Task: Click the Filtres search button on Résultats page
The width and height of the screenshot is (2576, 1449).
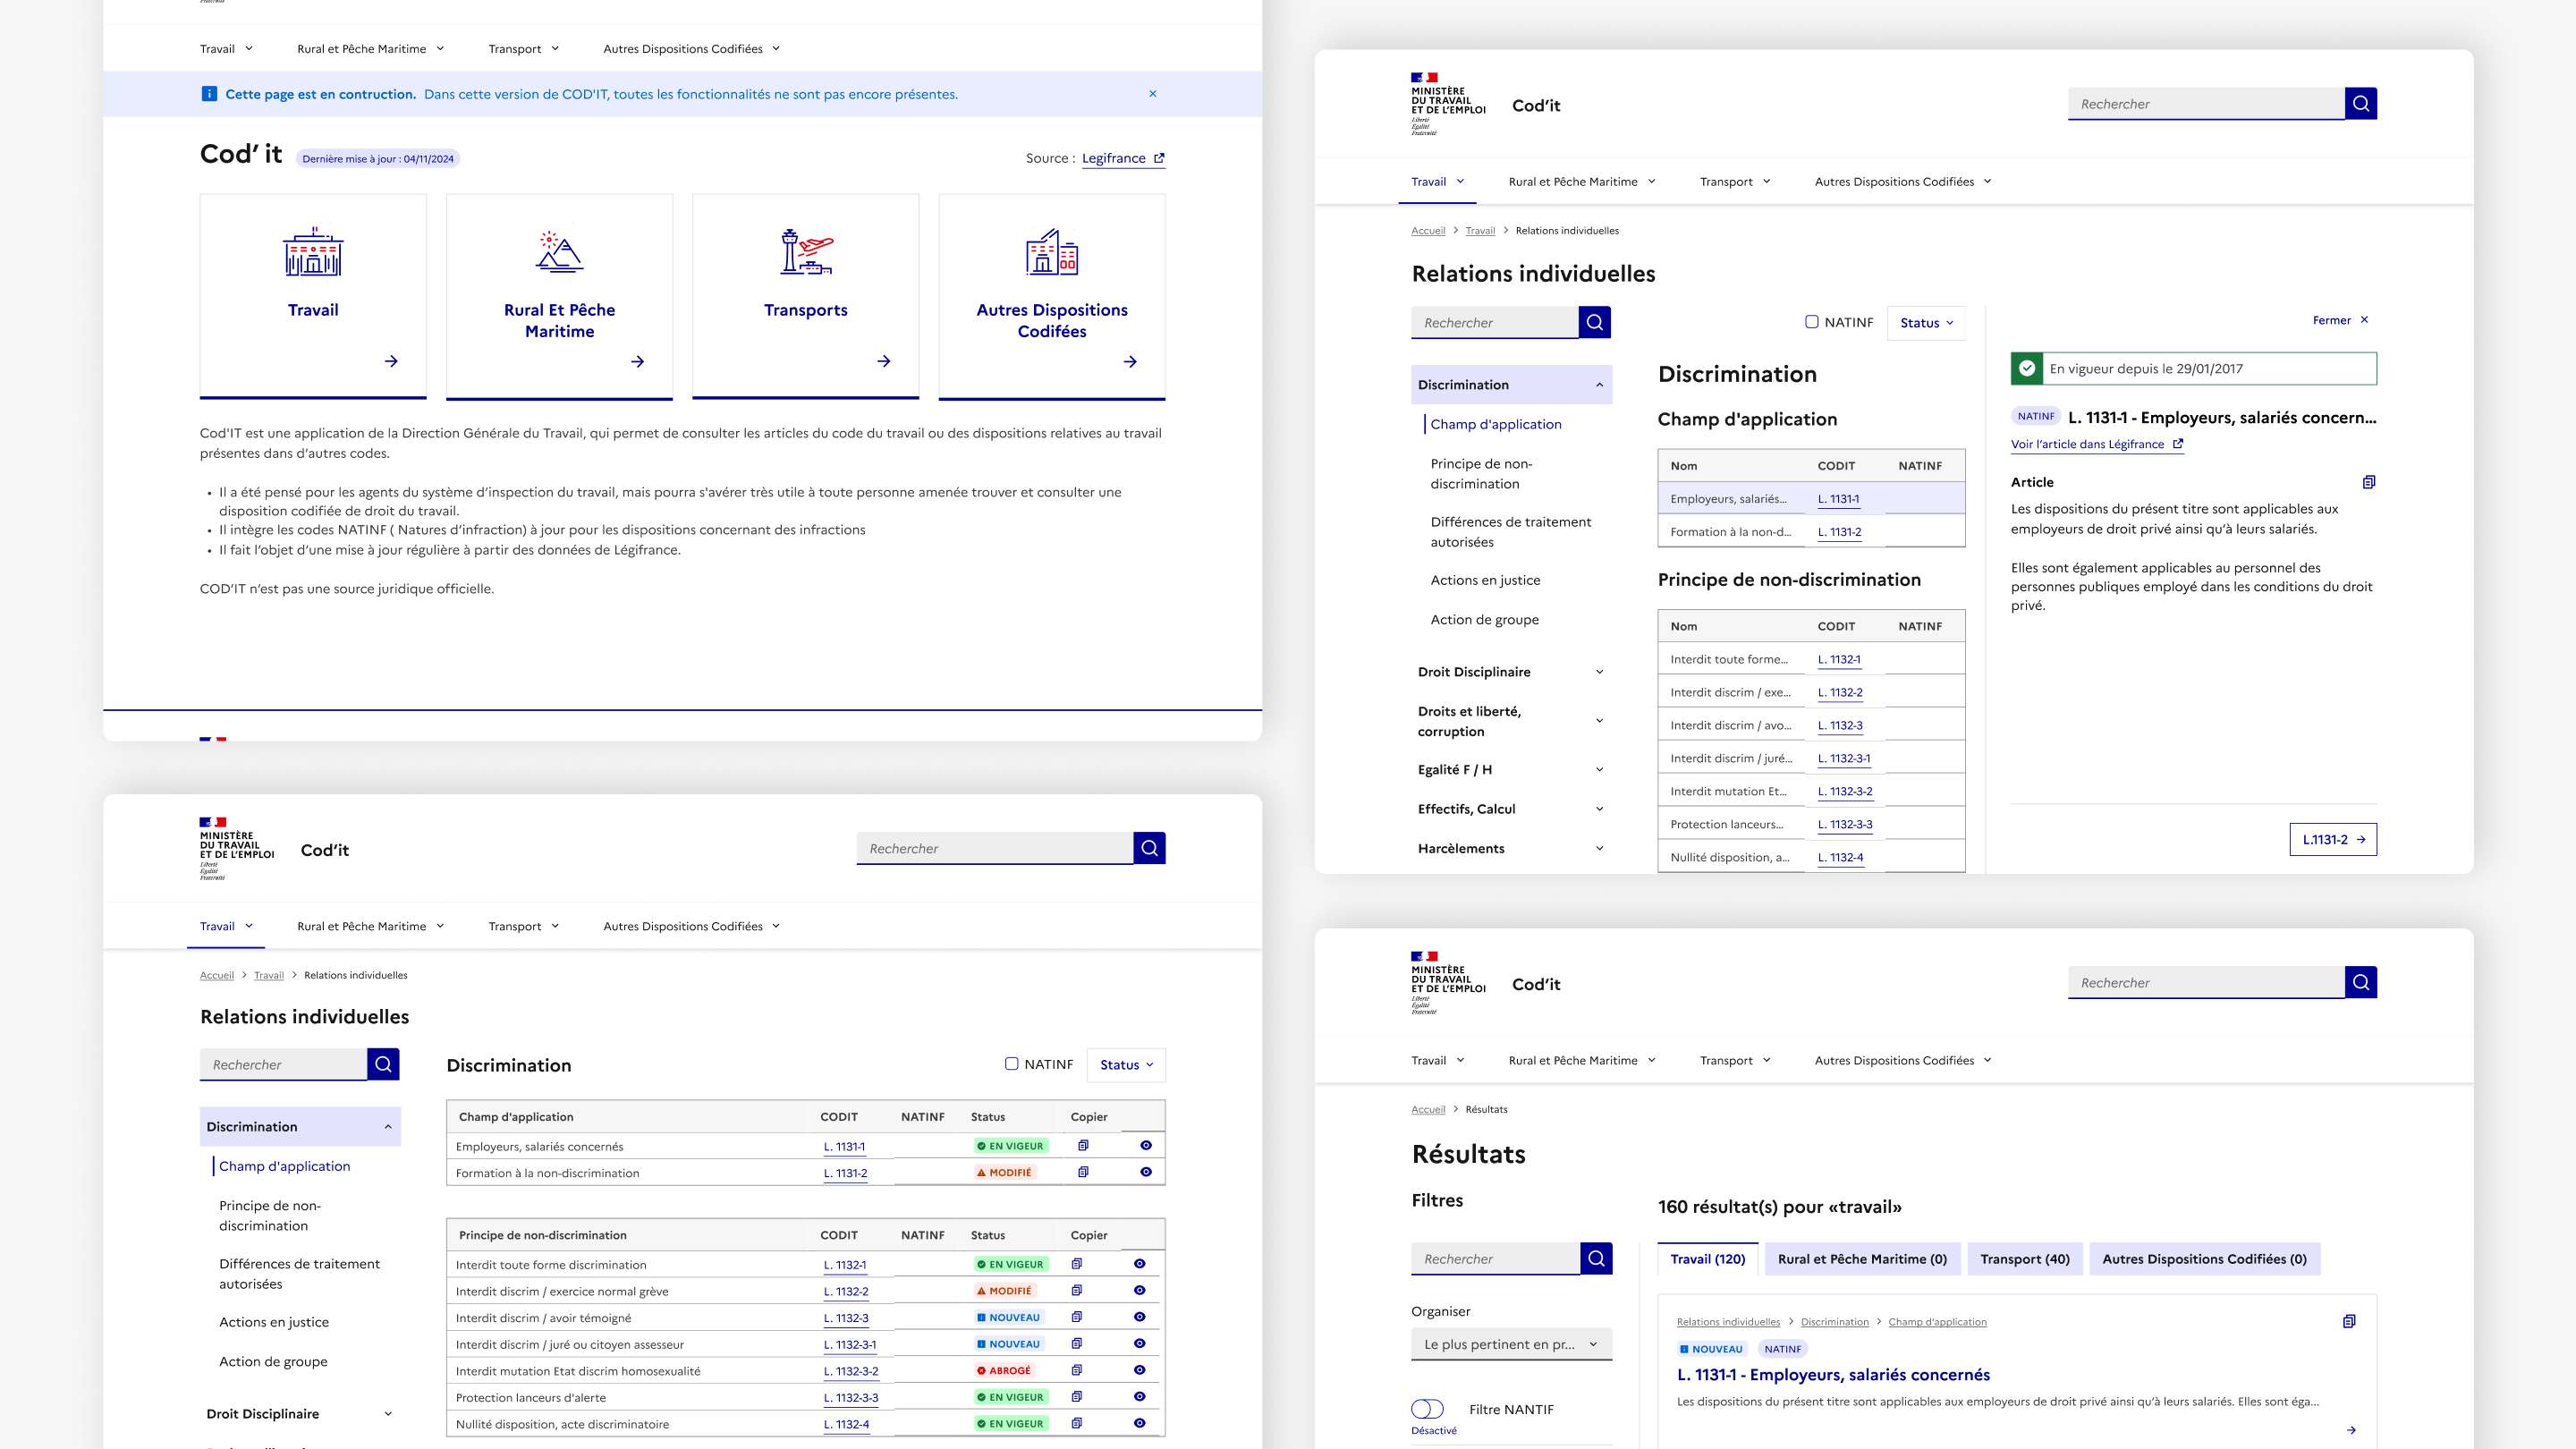Action: [1596, 1258]
